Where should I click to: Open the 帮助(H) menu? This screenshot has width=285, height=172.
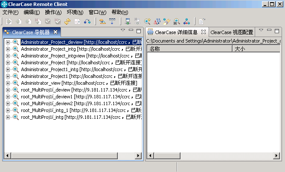120,12
